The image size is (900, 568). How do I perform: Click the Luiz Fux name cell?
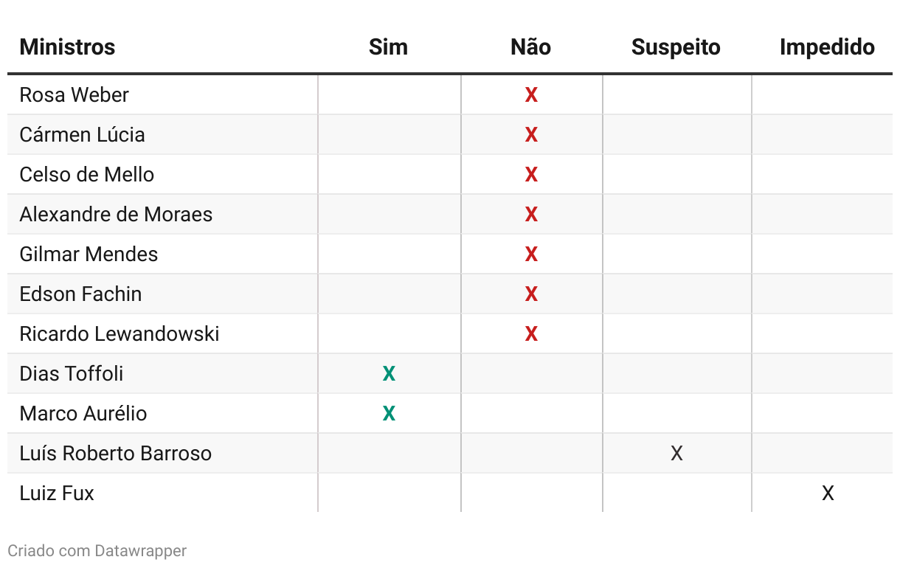tap(162, 493)
